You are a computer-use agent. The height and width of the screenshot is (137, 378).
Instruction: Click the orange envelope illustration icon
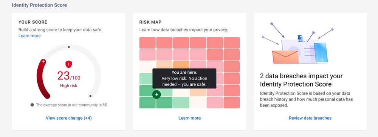coord(285,56)
